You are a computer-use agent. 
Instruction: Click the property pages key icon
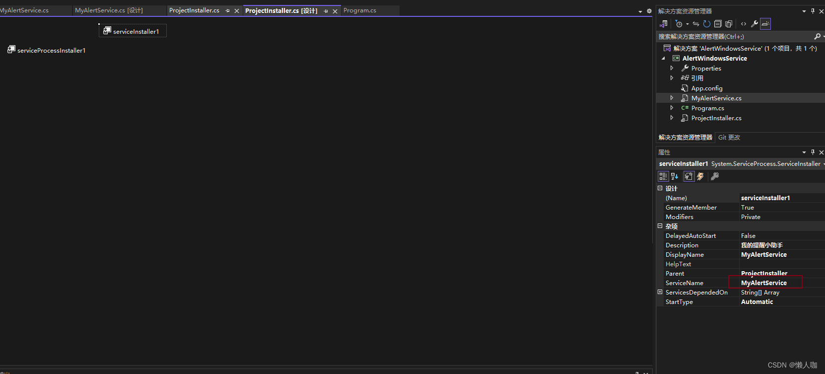tap(715, 176)
